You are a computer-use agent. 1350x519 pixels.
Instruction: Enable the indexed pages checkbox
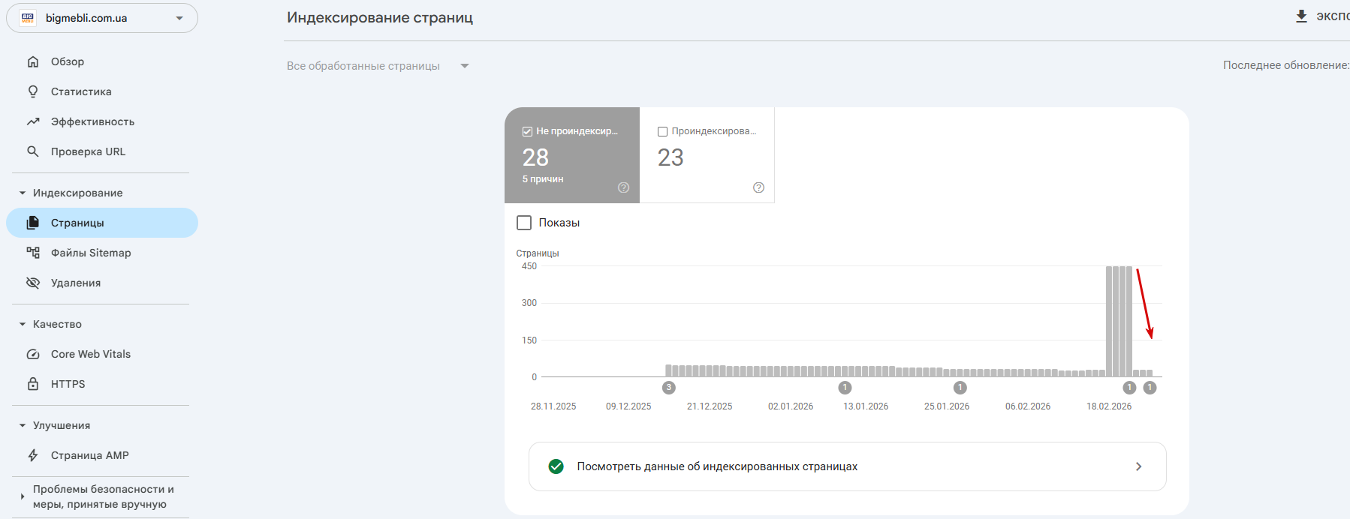pos(662,131)
